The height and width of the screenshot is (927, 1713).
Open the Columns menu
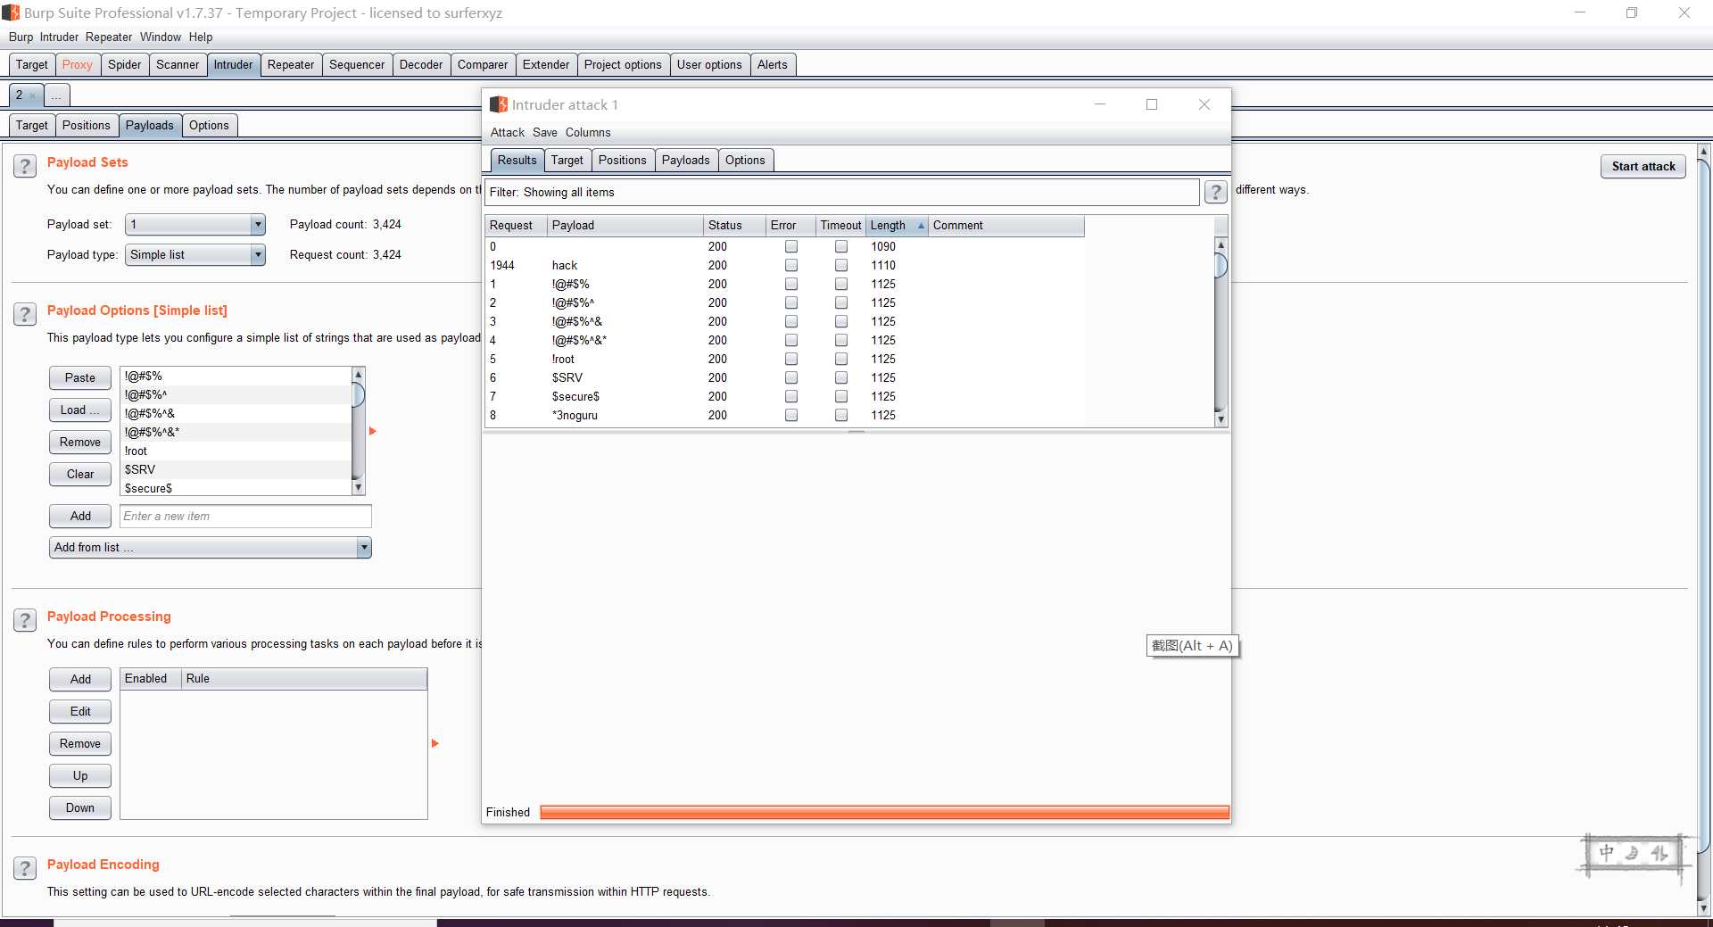tap(588, 132)
